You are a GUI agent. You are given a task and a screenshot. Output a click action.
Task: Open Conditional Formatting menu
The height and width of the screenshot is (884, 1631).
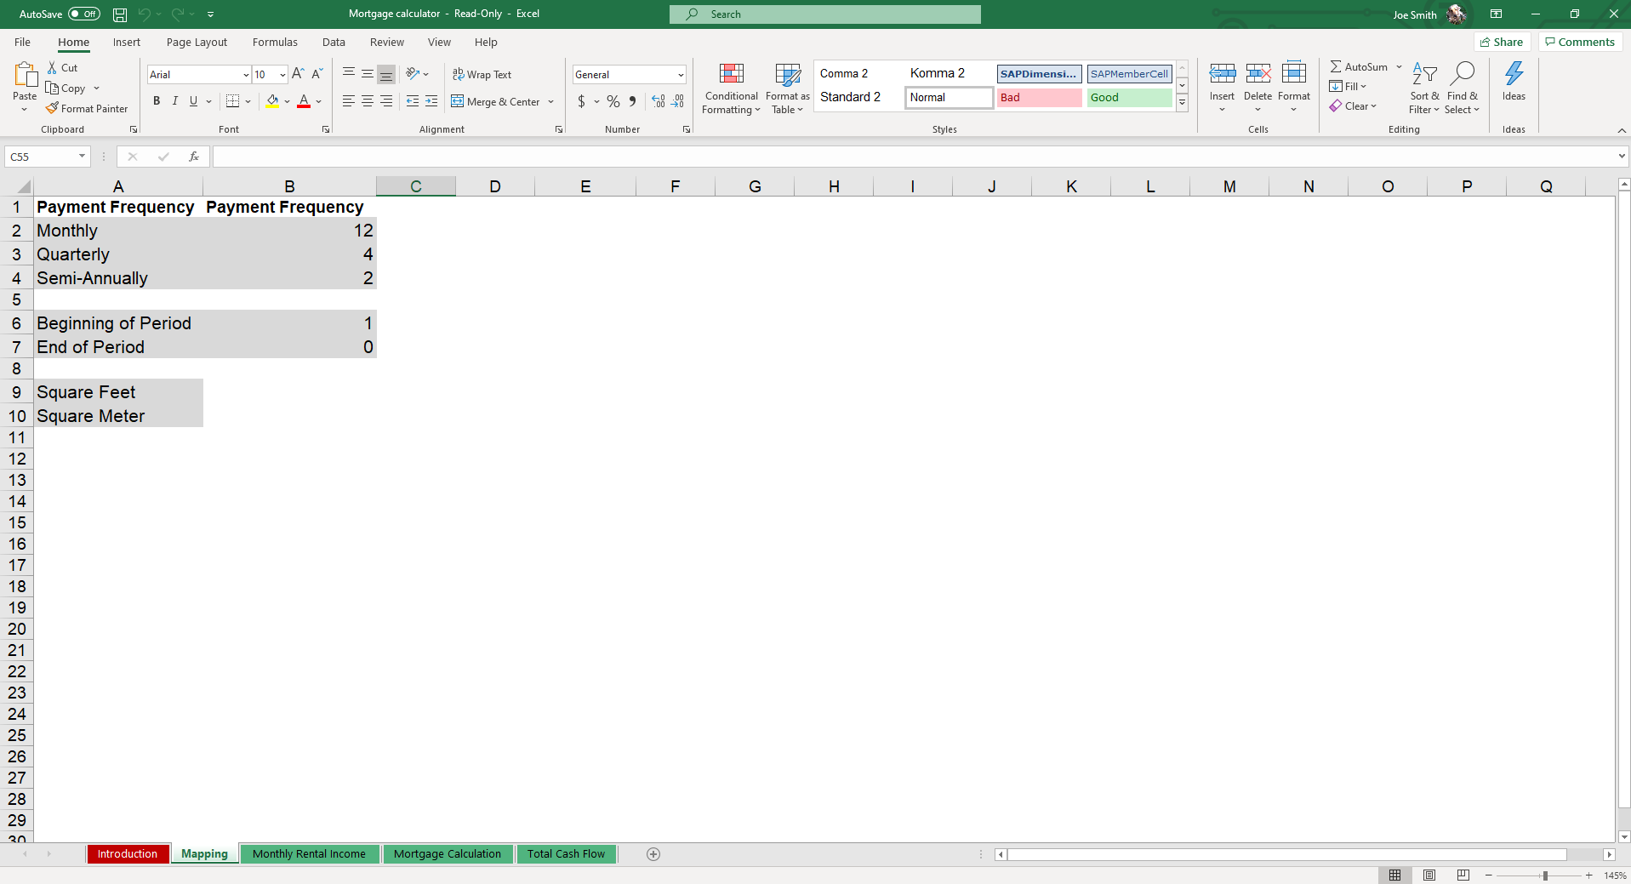click(x=731, y=88)
